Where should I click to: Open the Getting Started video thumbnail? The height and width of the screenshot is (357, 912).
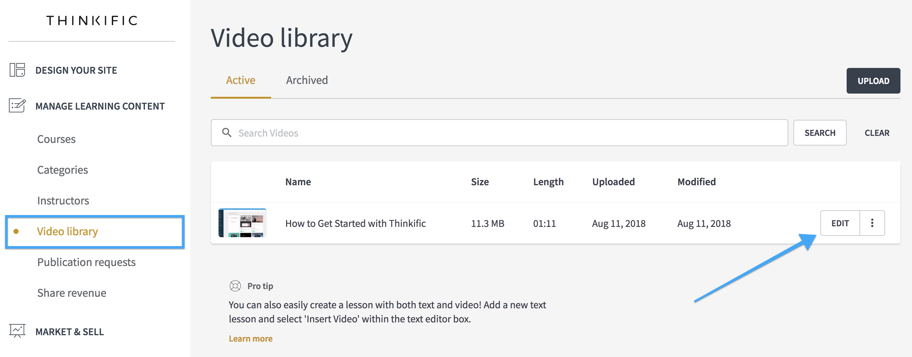coord(243,223)
